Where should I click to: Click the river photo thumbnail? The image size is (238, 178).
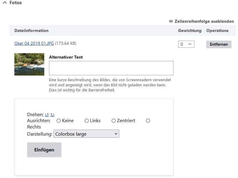pos(29,64)
